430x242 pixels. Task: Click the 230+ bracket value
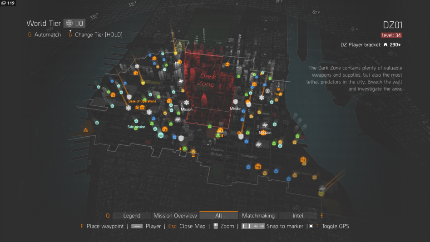pyautogui.click(x=395, y=44)
